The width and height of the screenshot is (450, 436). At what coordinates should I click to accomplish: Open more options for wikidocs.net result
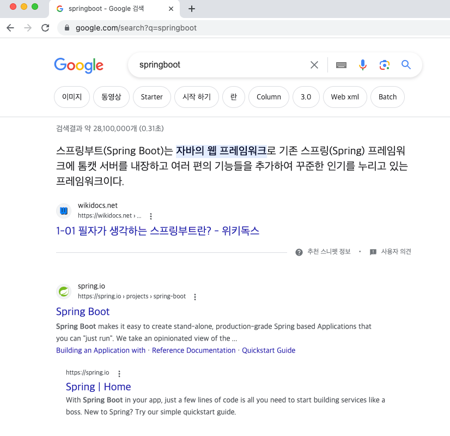coord(151,216)
